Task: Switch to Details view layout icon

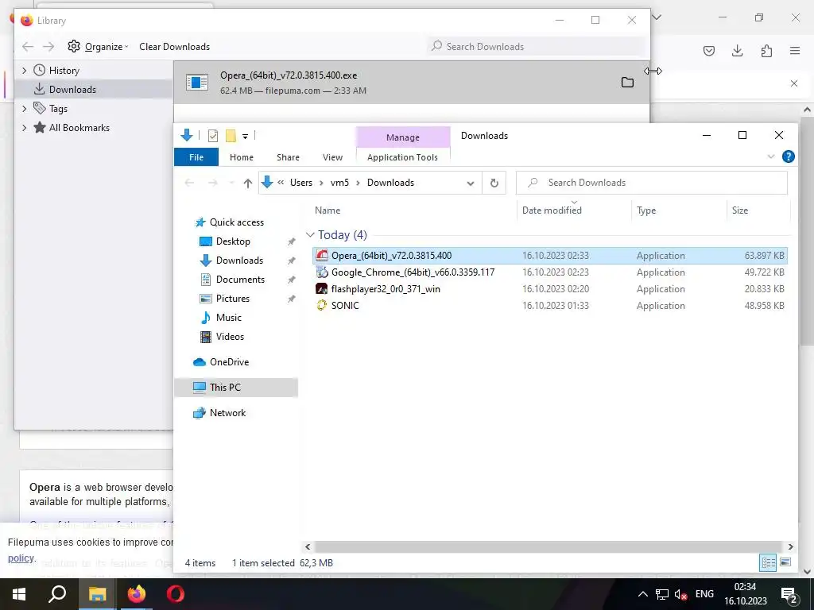Action: pos(768,563)
